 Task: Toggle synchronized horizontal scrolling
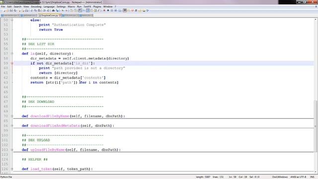tap(75, 10)
